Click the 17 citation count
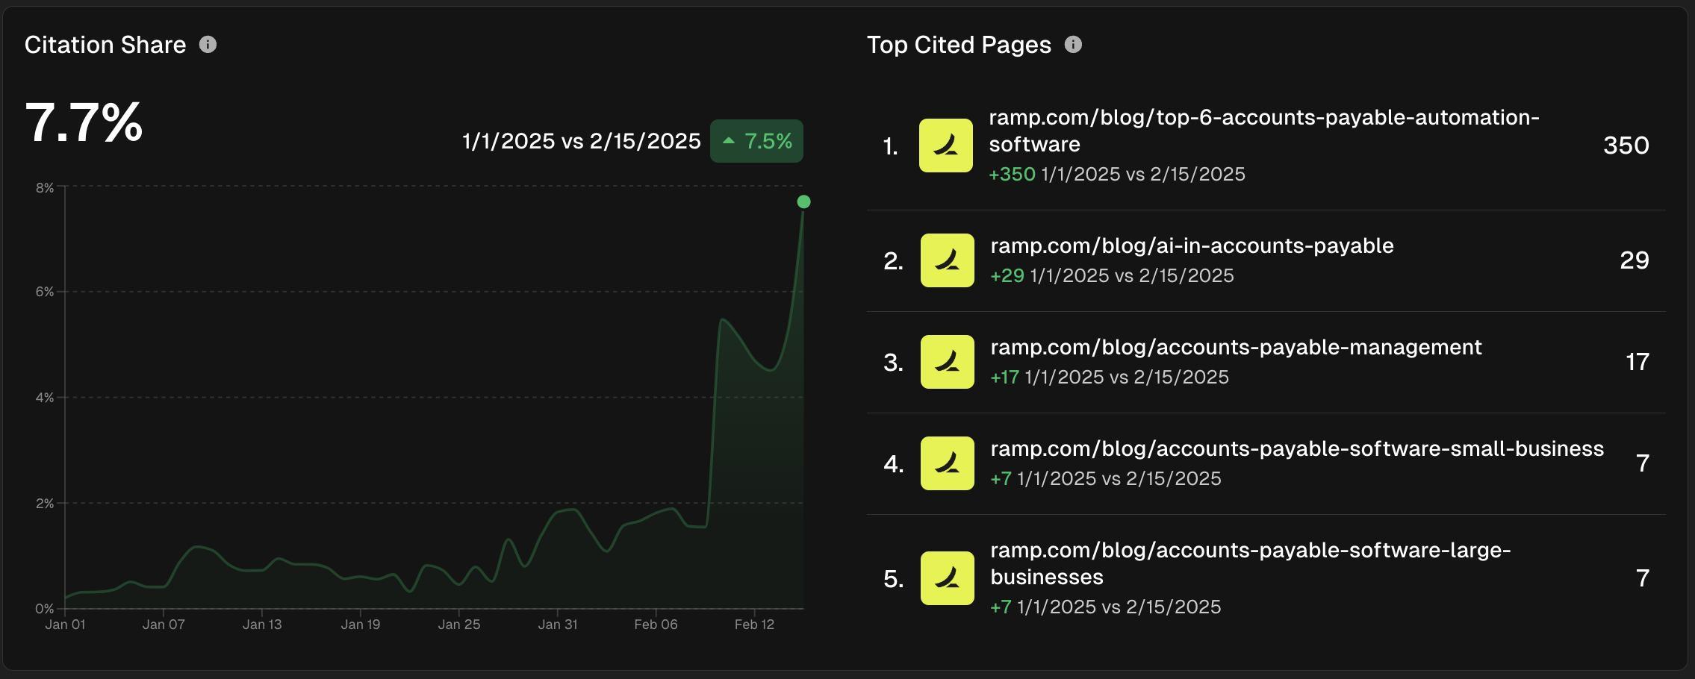The height and width of the screenshot is (679, 1695). (x=1638, y=362)
